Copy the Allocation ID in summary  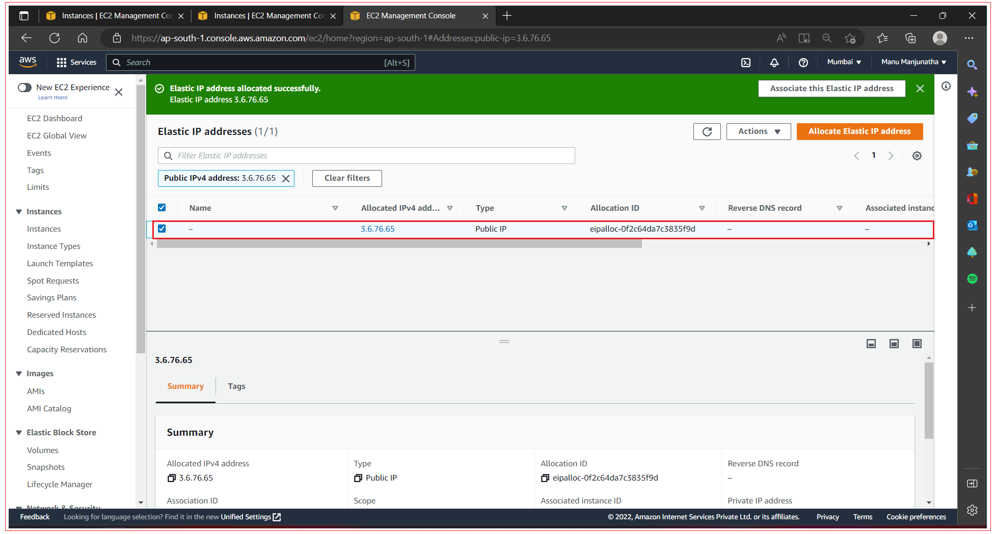point(545,478)
